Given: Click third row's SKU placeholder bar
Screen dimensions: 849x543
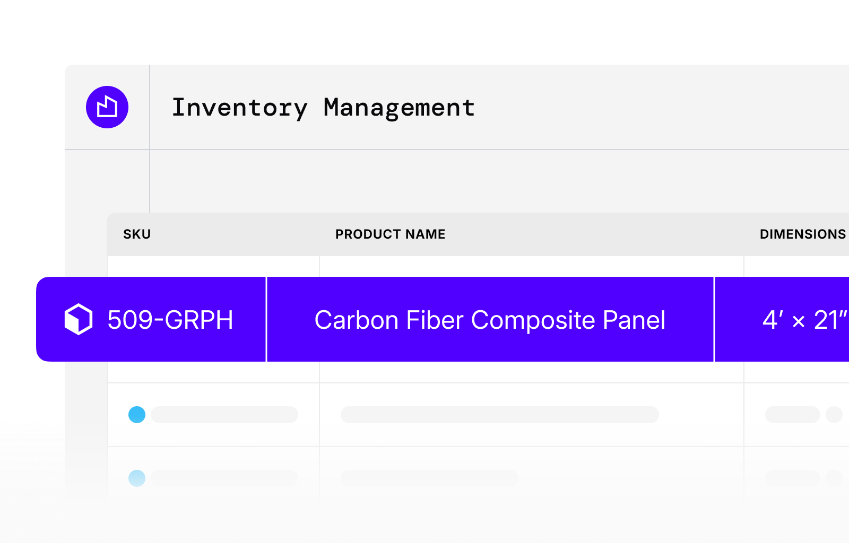Looking at the screenshot, I should tap(224, 478).
